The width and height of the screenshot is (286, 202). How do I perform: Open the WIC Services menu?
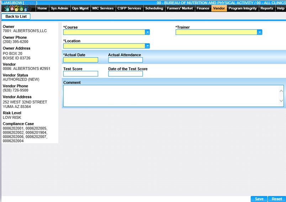coord(103,8)
